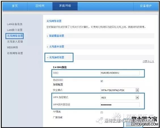The image size is (160, 128).
Task: Select 无线网络设置 in sidebar
Action: [15, 36]
